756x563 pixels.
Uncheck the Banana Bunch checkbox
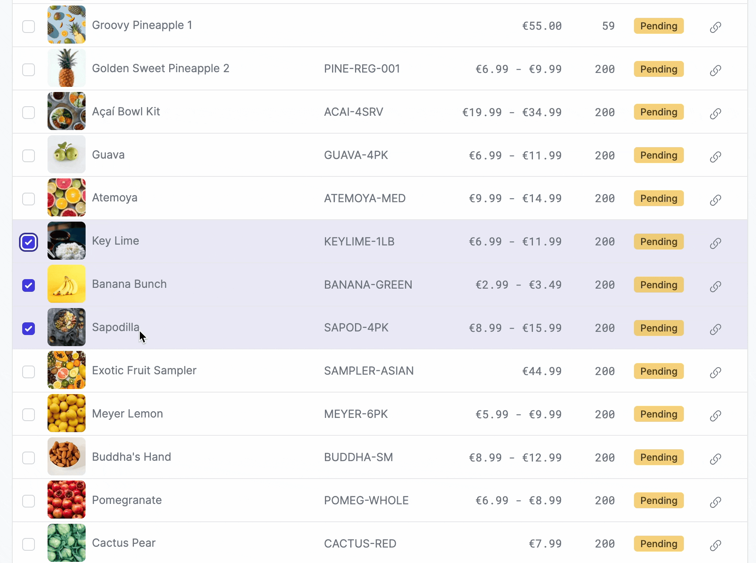(29, 285)
